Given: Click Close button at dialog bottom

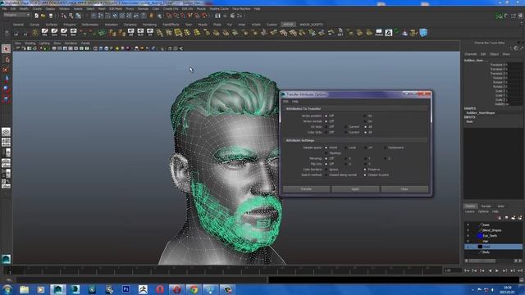Looking at the screenshot, I should 404,189.
